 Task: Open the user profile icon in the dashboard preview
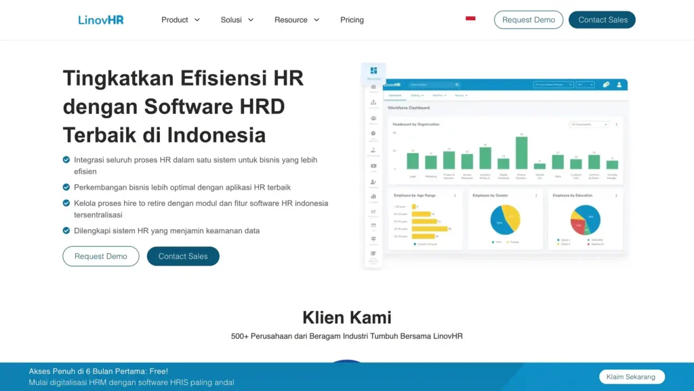[x=619, y=85]
